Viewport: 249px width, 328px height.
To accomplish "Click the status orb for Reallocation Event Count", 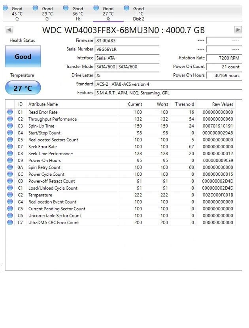I will [x=10, y=202].
